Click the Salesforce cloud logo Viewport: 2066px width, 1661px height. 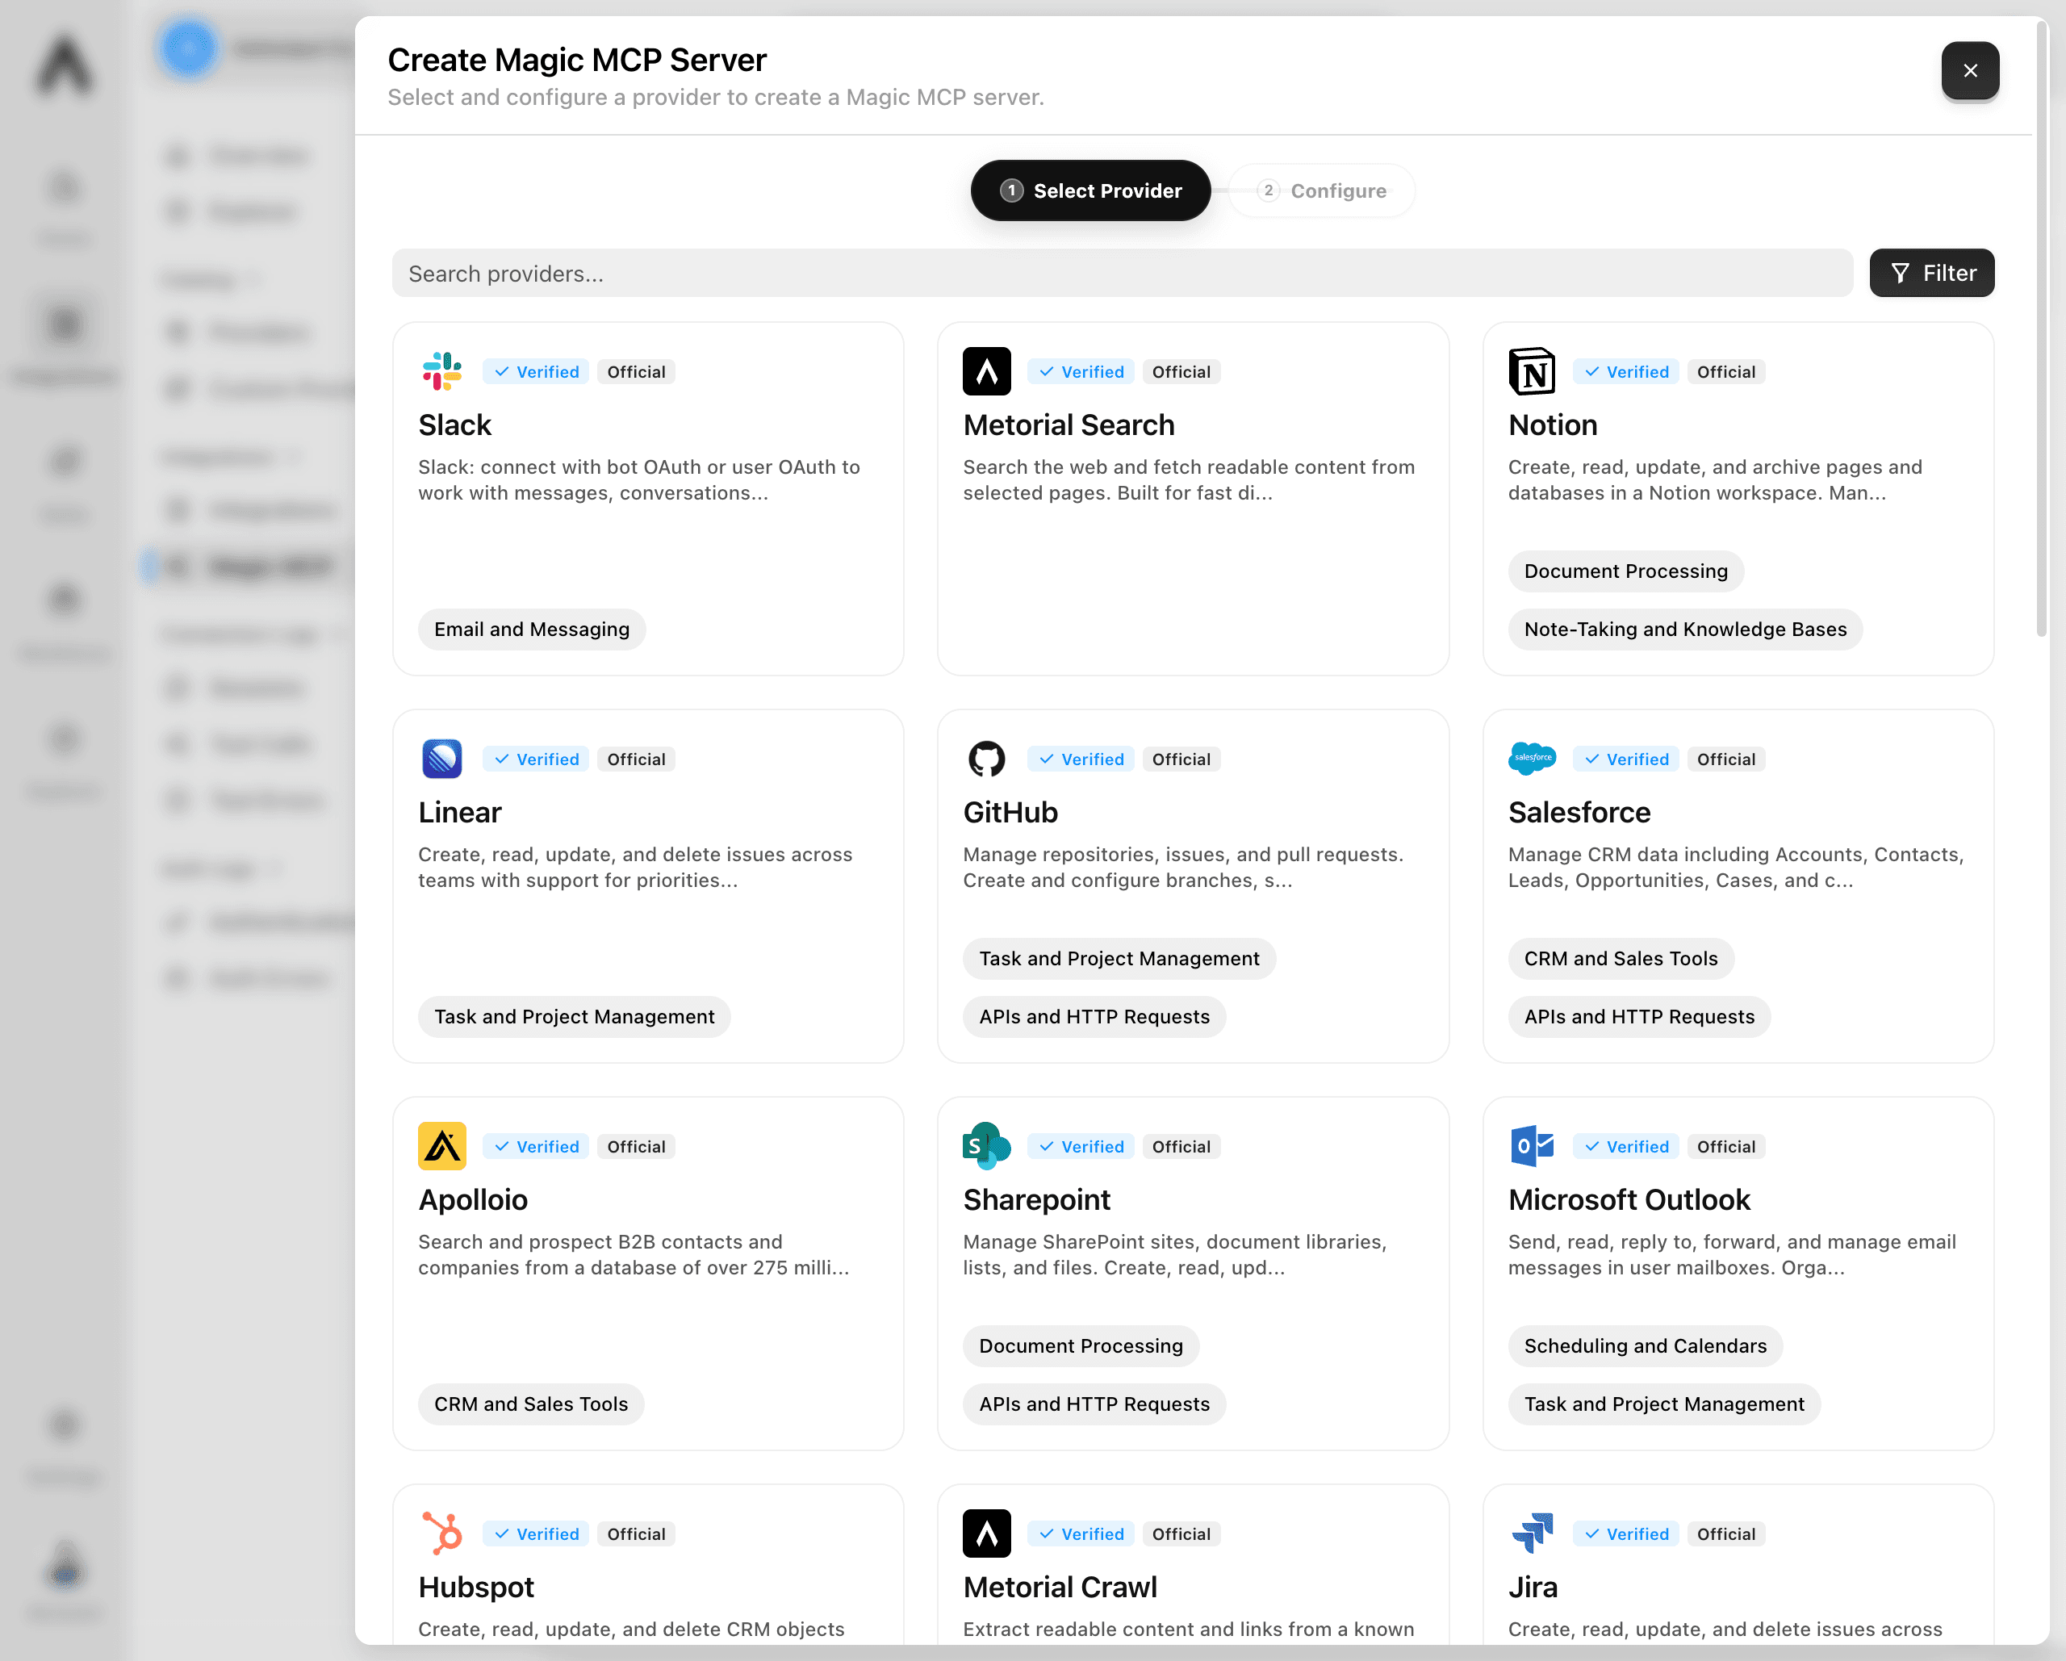(1531, 758)
